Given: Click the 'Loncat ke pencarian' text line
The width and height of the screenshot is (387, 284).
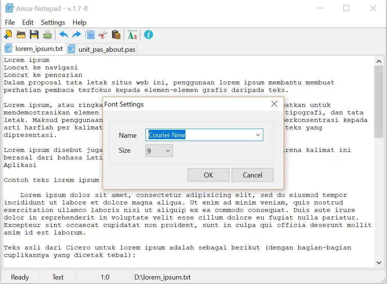Looking at the screenshot, I should point(43,75).
